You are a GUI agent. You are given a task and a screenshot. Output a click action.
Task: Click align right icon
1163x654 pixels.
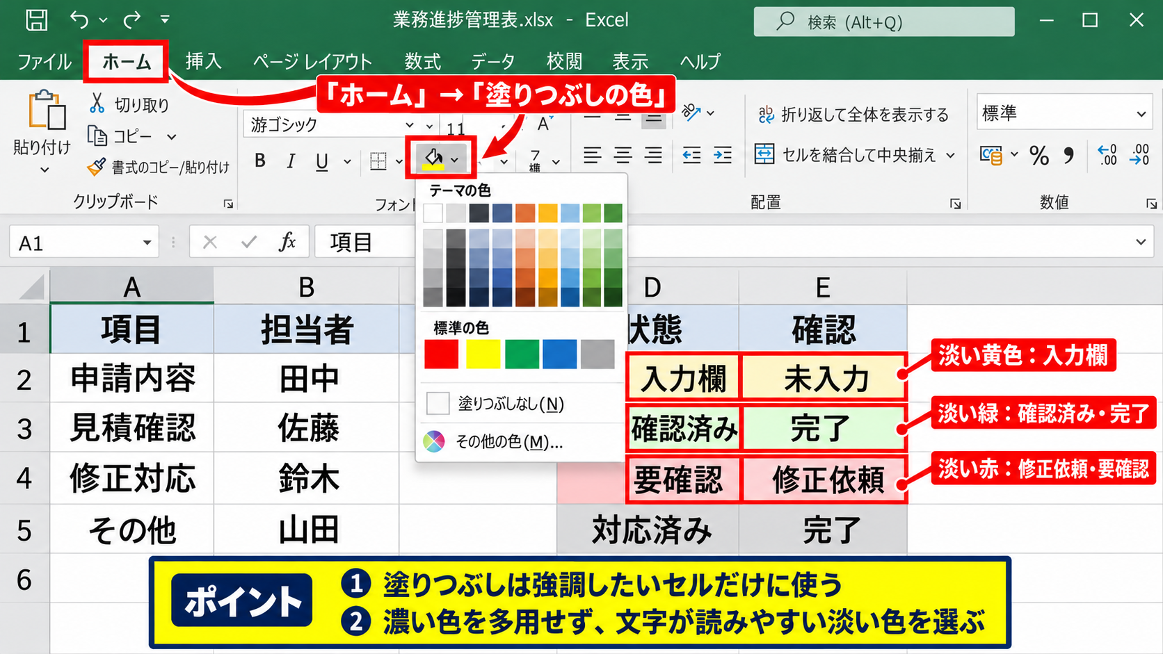click(x=653, y=155)
